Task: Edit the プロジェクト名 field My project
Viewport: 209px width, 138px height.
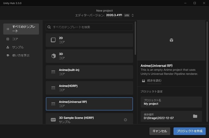Action: click(x=171, y=102)
